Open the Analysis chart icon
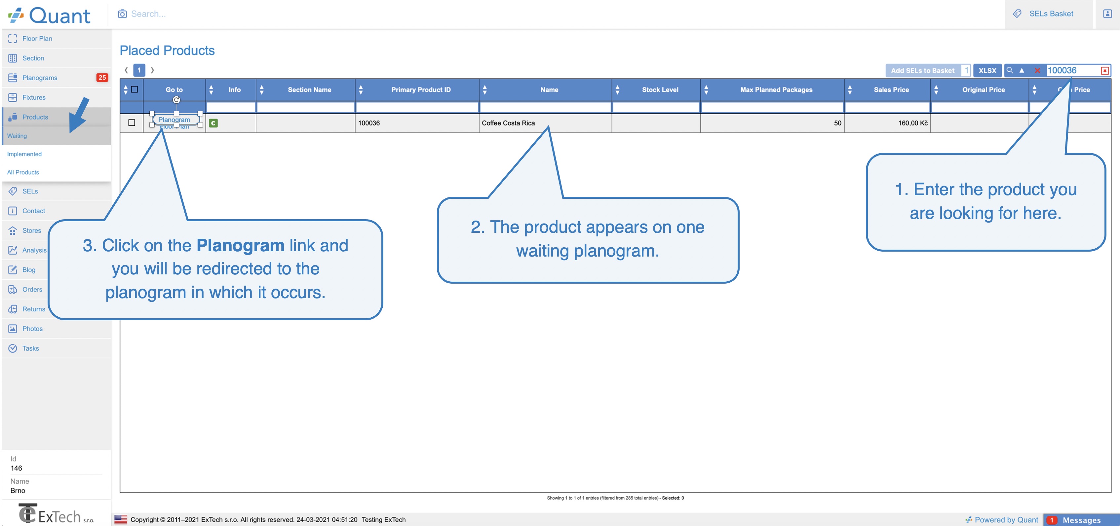1120x526 pixels. pos(13,250)
